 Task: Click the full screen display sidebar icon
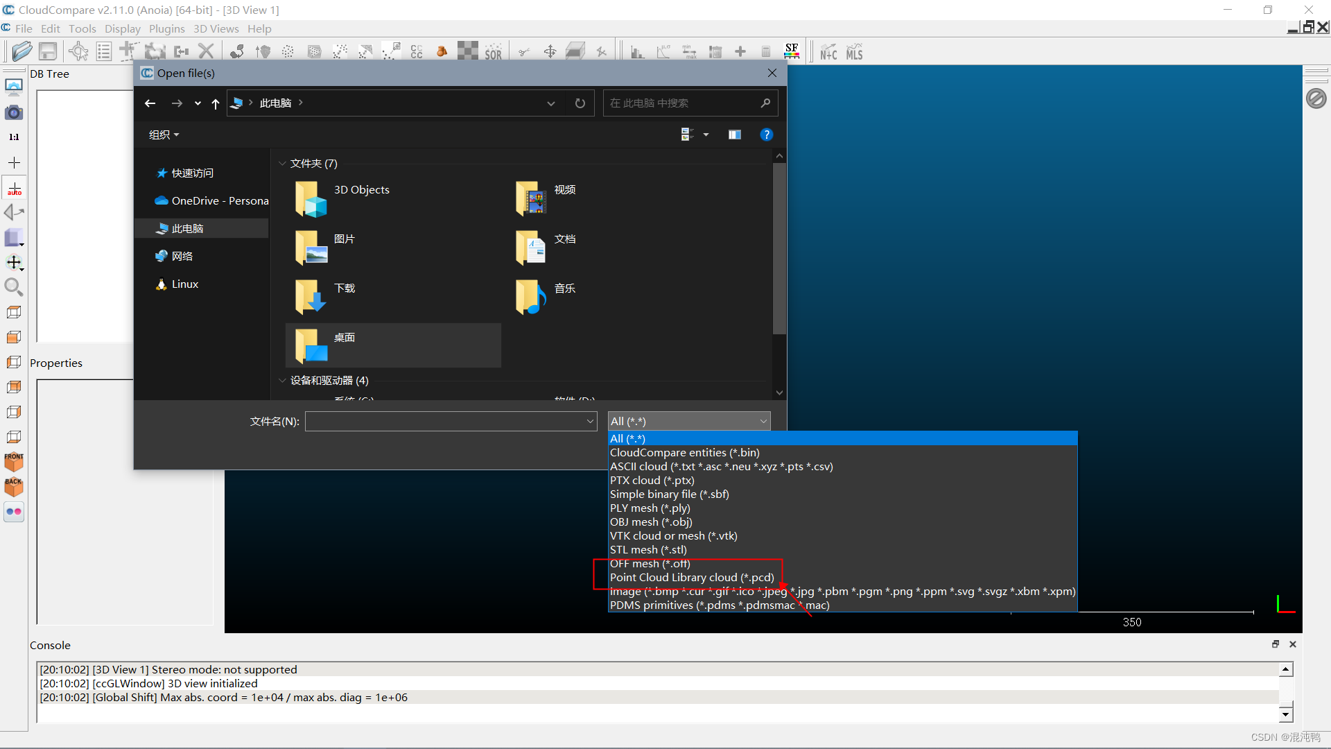tap(14, 87)
